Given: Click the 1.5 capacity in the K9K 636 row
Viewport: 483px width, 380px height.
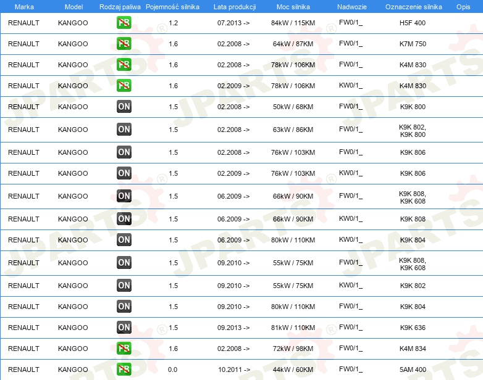Looking at the screenshot, I should [x=174, y=328].
